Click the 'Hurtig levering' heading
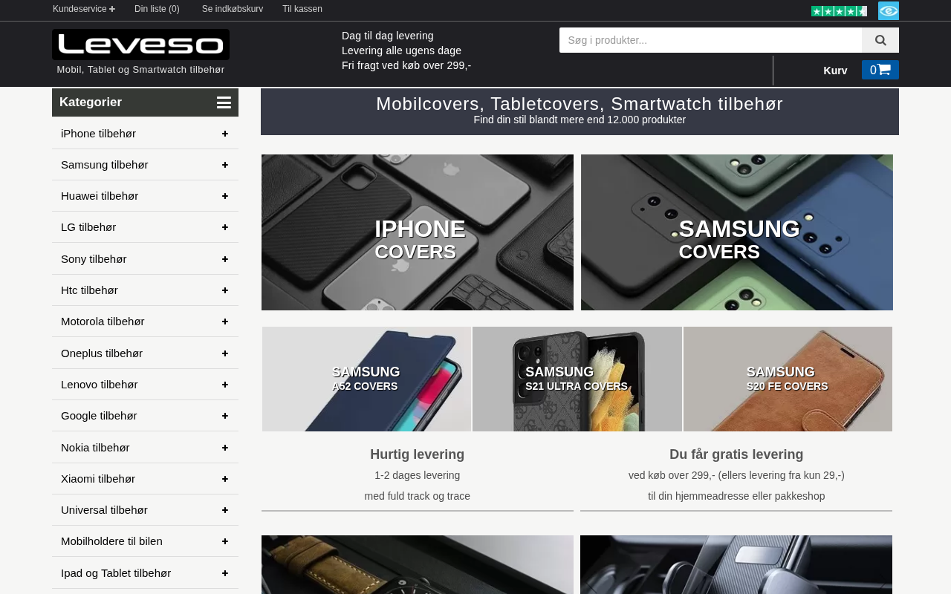 [418, 454]
